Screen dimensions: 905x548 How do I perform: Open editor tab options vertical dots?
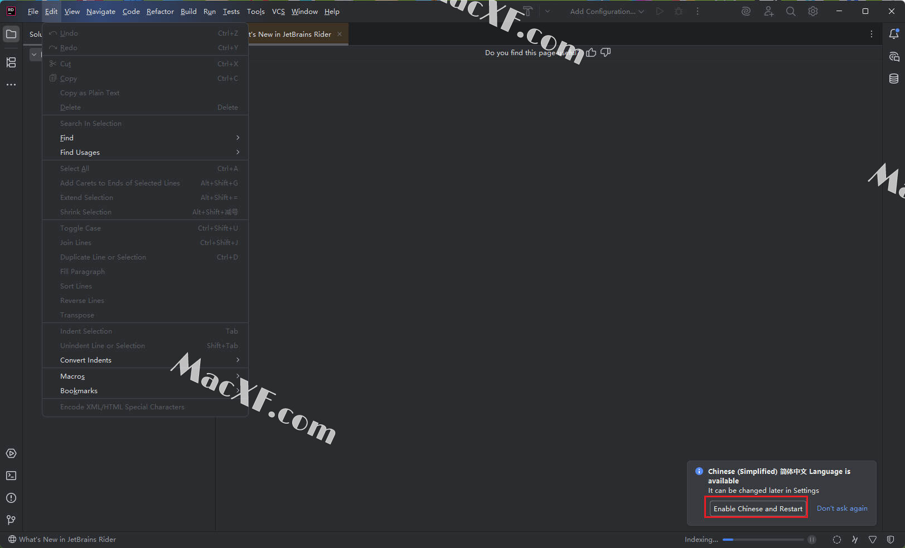tap(872, 34)
